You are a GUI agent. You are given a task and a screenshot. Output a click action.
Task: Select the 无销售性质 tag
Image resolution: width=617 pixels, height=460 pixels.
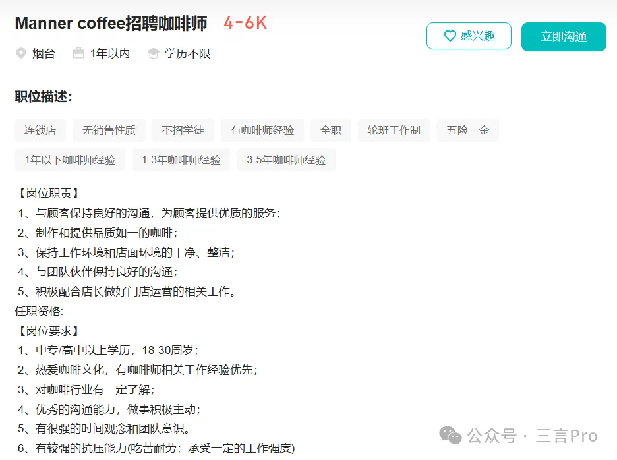(x=109, y=130)
